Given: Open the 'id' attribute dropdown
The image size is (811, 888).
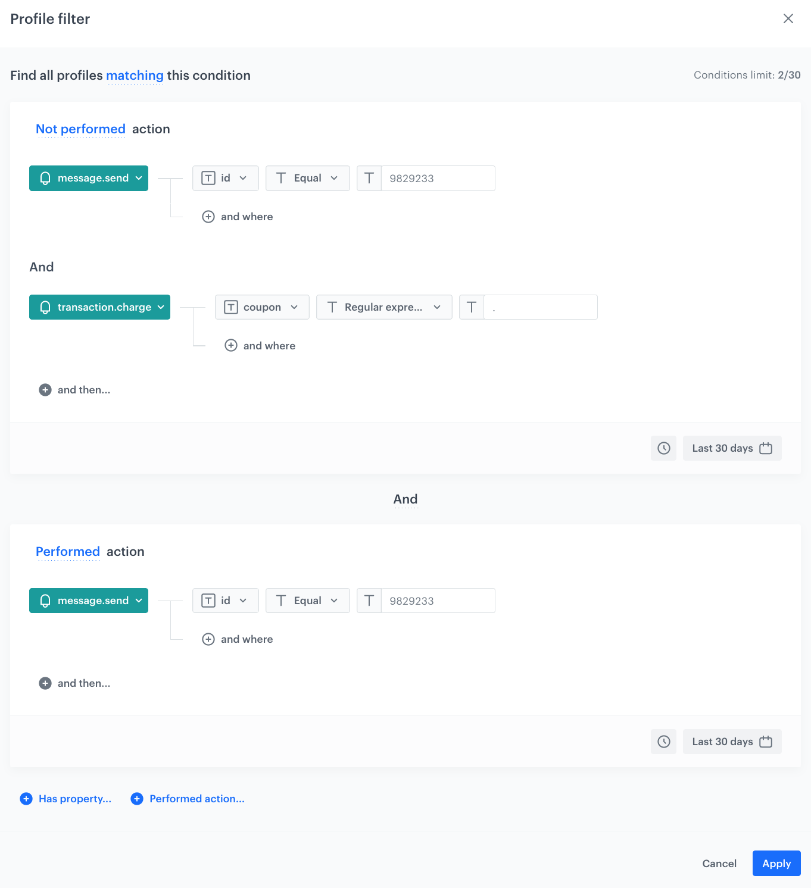Looking at the screenshot, I should (225, 178).
